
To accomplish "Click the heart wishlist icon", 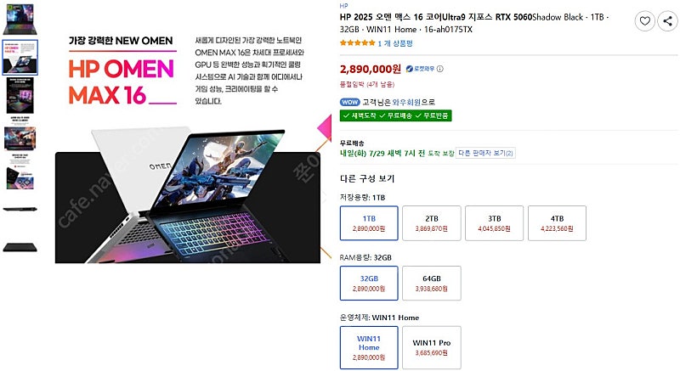I will (x=644, y=20).
